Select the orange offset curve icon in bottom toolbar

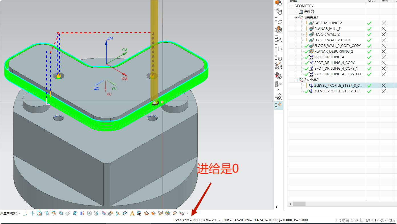click(39, 213)
